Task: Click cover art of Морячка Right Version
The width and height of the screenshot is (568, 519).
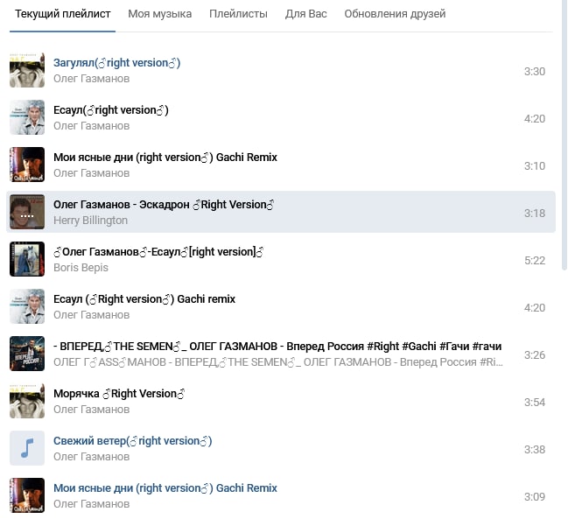Action: pos(27,401)
